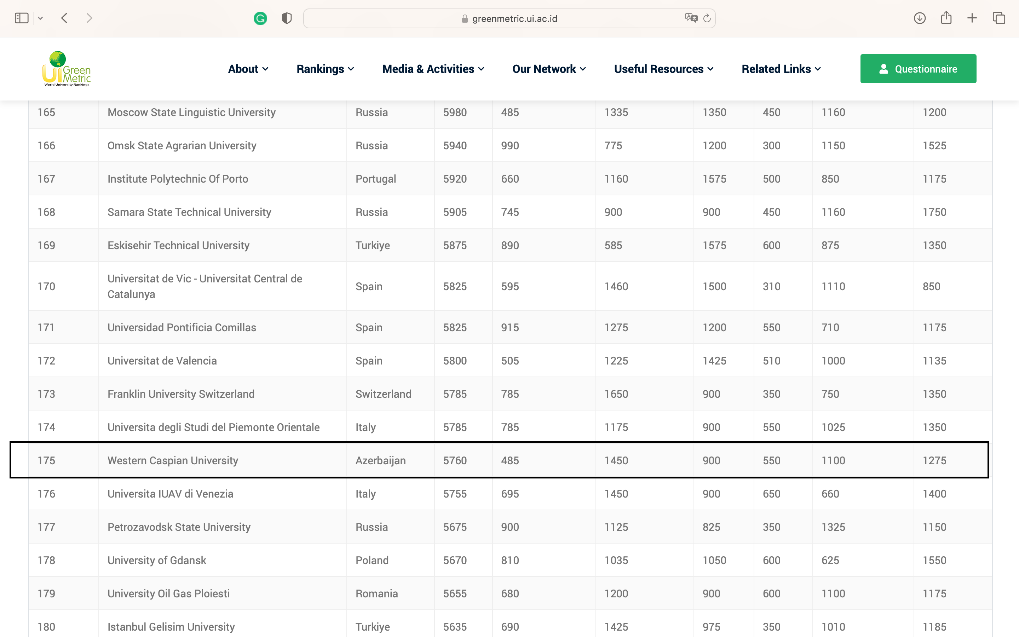
Task: Open the Share menu
Action: pyautogui.click(x=946, y=18)
